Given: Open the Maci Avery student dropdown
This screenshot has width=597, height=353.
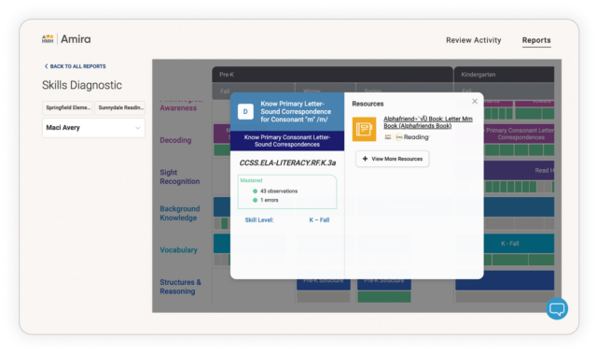Looking at the screenshot, I should (x=93, y=128).
